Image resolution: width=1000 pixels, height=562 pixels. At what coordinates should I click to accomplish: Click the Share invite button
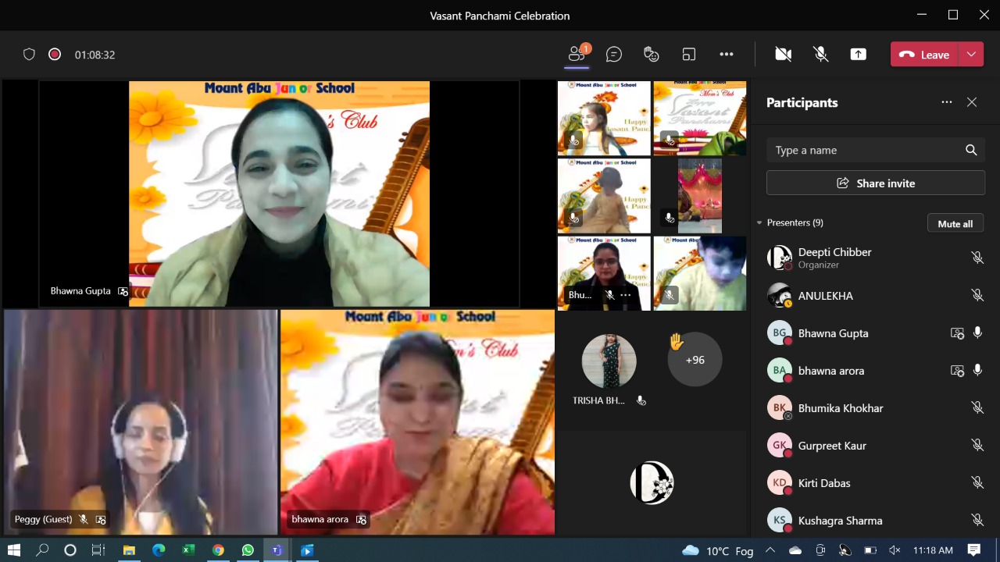coord(875,183)
